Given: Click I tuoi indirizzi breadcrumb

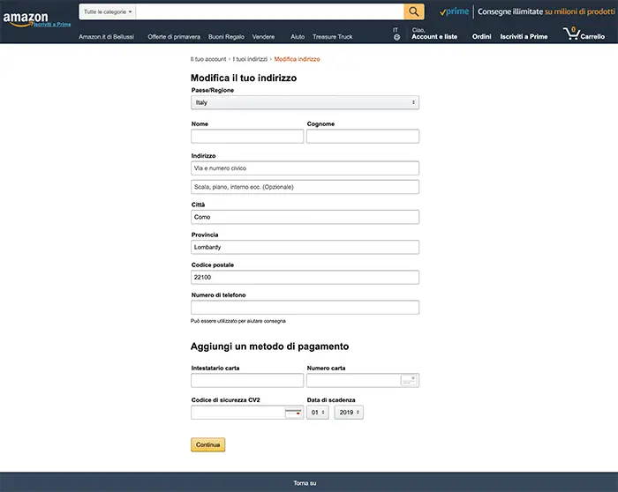Looking at the screenshot, I should (250, 59).
